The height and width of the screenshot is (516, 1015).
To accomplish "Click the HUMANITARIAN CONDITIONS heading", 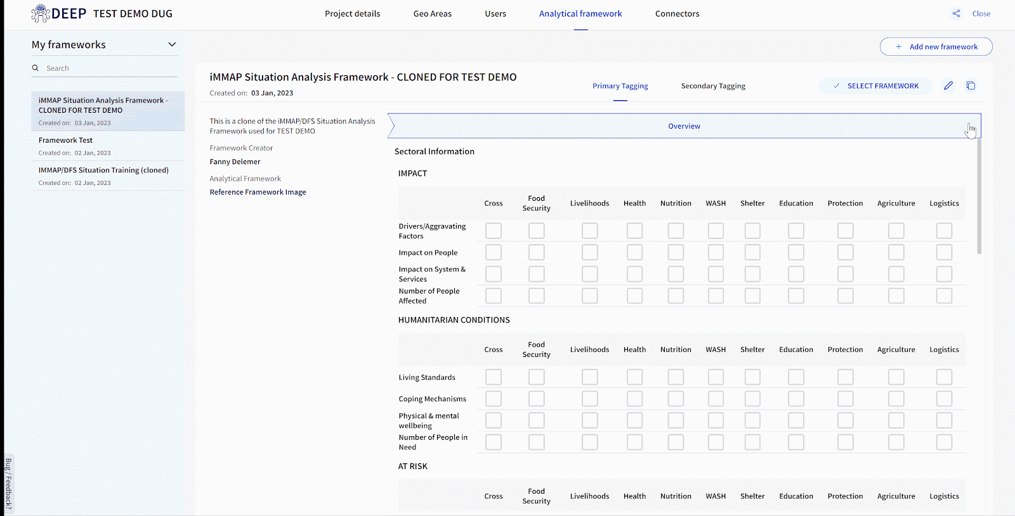I will click(454, 320).
